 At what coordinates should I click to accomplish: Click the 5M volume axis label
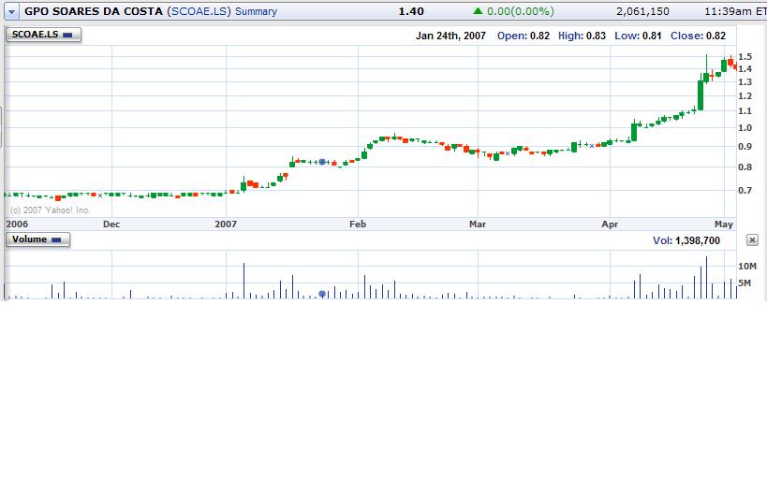[745, 283]
